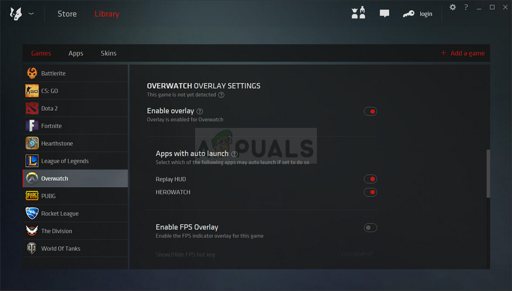The height and width of the screenshot is (291, 512).
Task: Select the PUBG game icon
Action: (x=32, y=196)
